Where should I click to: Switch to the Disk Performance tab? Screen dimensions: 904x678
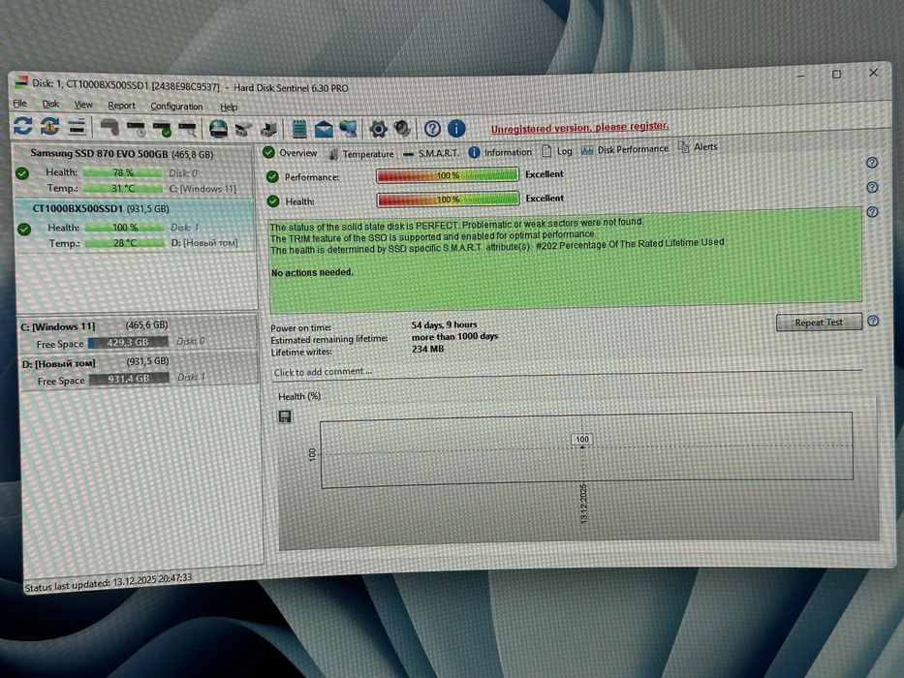(625, 149)
